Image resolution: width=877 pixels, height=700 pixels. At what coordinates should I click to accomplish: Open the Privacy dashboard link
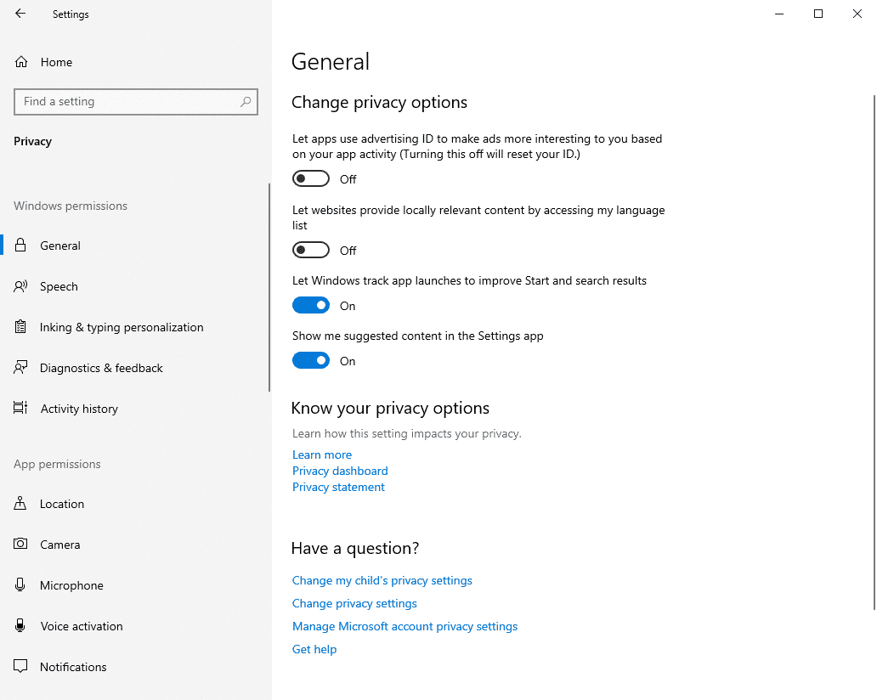point(340,471)
